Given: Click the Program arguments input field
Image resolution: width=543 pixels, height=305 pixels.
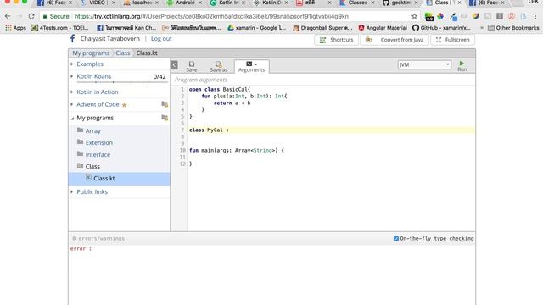Looking at the screenshot, I should [322, 80].
